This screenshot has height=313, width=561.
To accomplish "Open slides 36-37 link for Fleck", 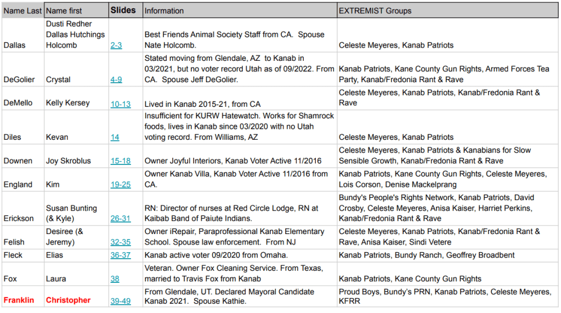I will [121, 255].
